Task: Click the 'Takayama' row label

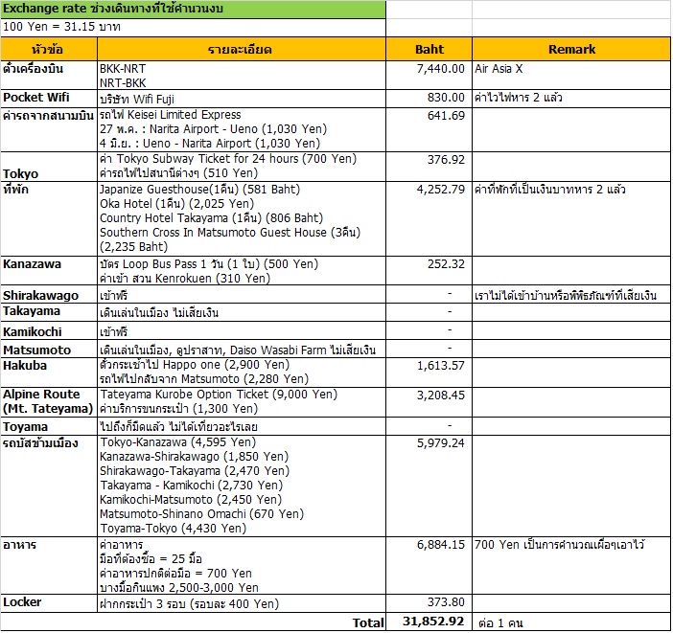Action: [49, 312]
